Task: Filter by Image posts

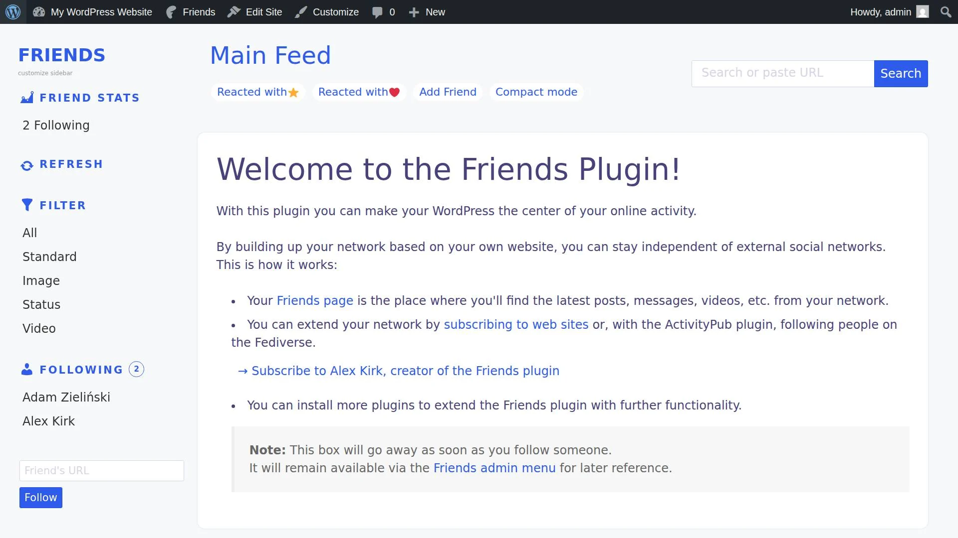Action: click(41, 281)
